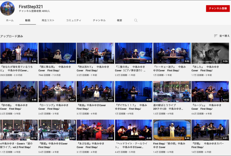The image size is (231, 156).
Task: Click title First Step♪「麦の唄」
Action: coord(169,145)
